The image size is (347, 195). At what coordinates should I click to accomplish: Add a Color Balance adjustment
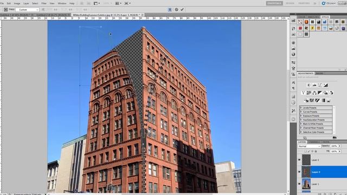(x=314, y=93)
